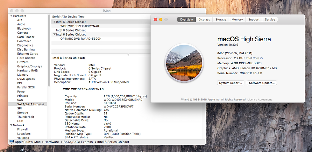Collapse the Intel 6 Series Chipset above OPTIARC DVD
Image resolution: width=312 pixels, height=152 pixels.
(54, 34)
